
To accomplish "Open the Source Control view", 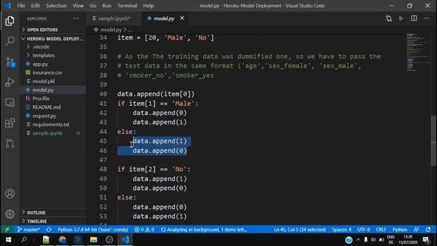I will tap(10, 61).
